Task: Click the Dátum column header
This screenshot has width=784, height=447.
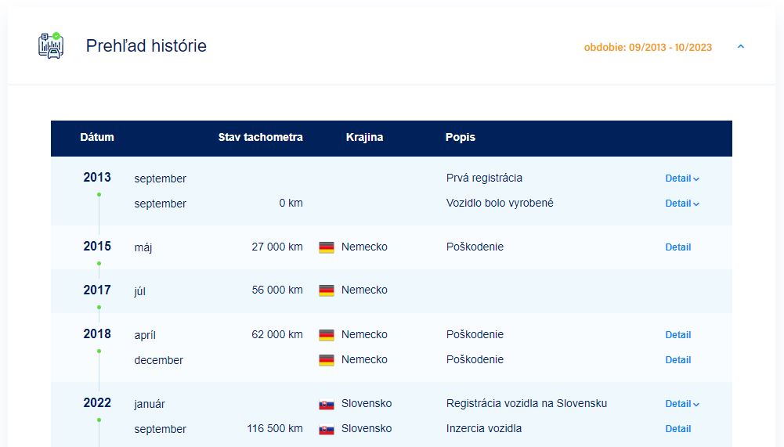Action: tap(97, 138)
